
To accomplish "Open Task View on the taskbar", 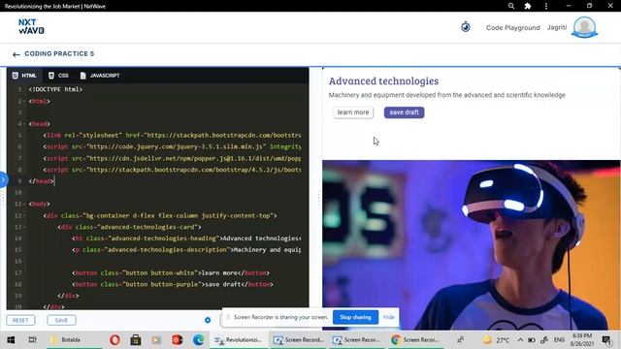I will (x=32, y=340).
